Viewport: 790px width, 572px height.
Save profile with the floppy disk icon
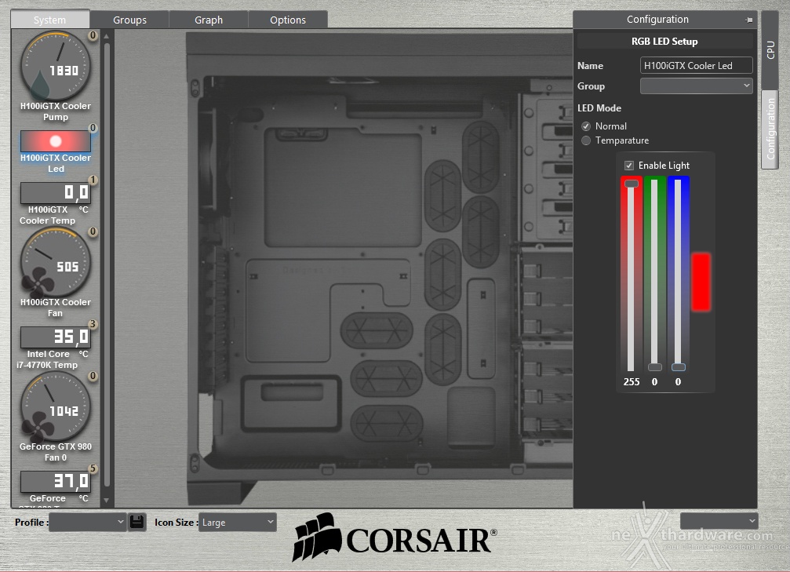(137, 522)
